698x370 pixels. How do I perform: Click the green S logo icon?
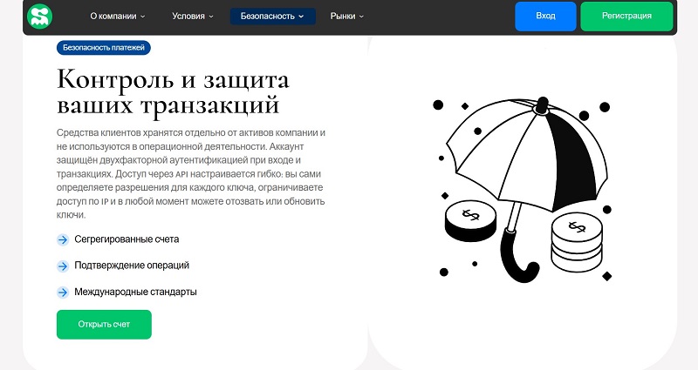pyautogui.click(x=39, y=16)
